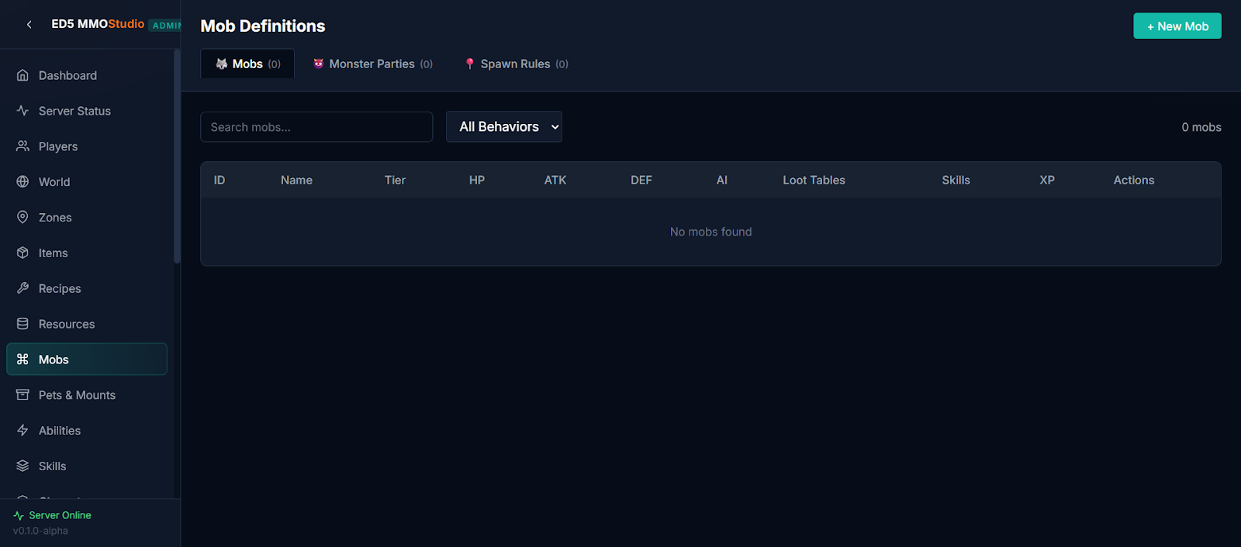Create a mob with New Mob button
This screenshot has width=1241, height=547.
coord(1177,26)
